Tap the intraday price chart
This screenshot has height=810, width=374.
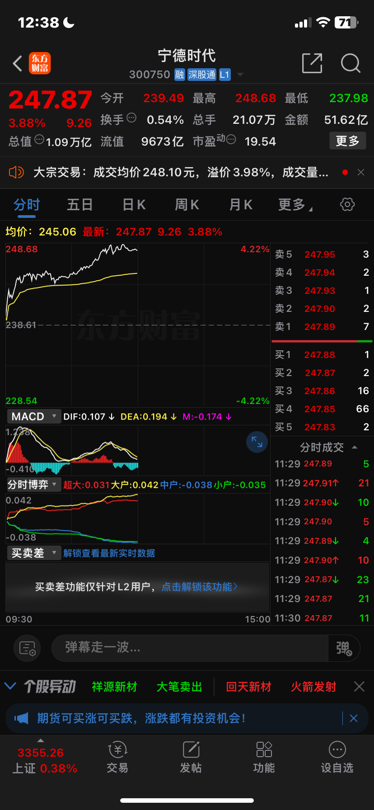click(138, 325)
